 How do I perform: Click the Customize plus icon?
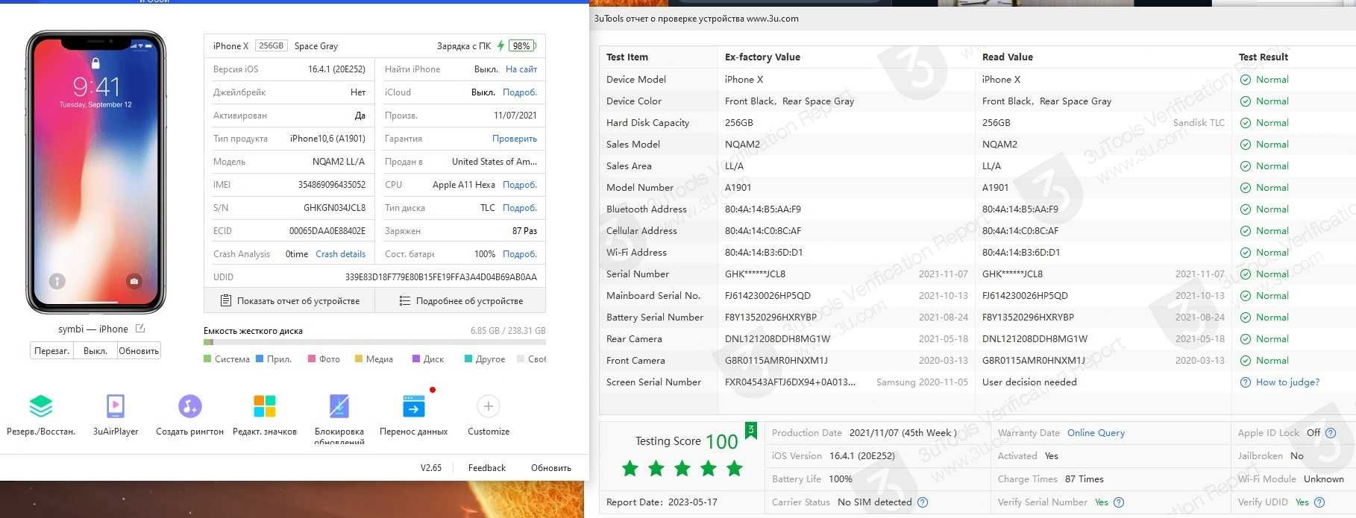tap(488, 406)
